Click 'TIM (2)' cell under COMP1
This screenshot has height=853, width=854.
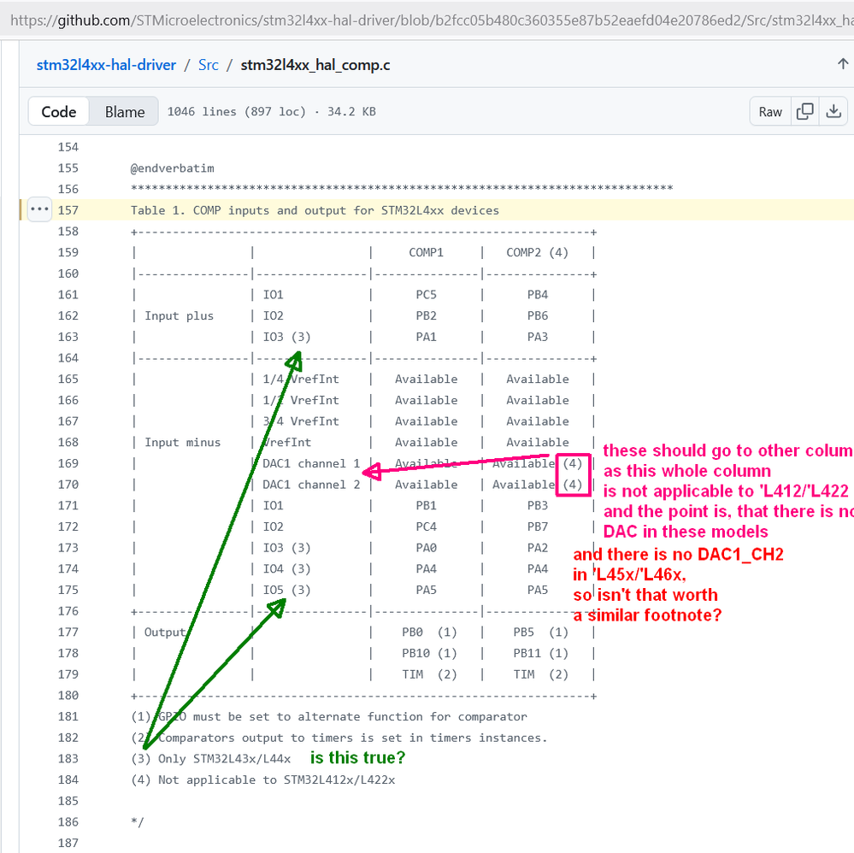point(429,674)
